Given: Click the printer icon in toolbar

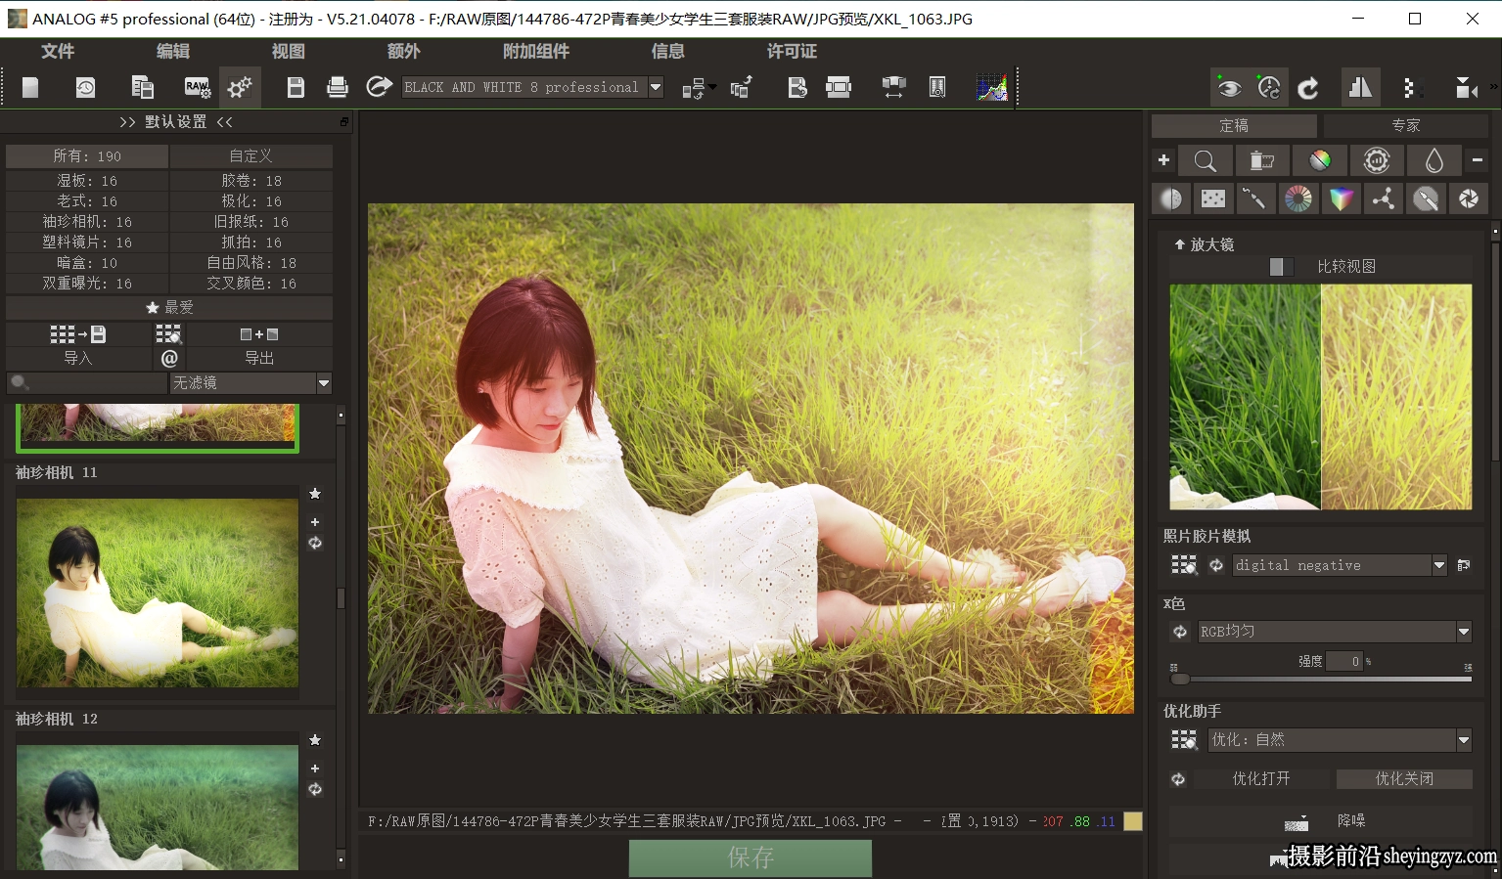Looking at the screenshot, I should click(338, 87).
